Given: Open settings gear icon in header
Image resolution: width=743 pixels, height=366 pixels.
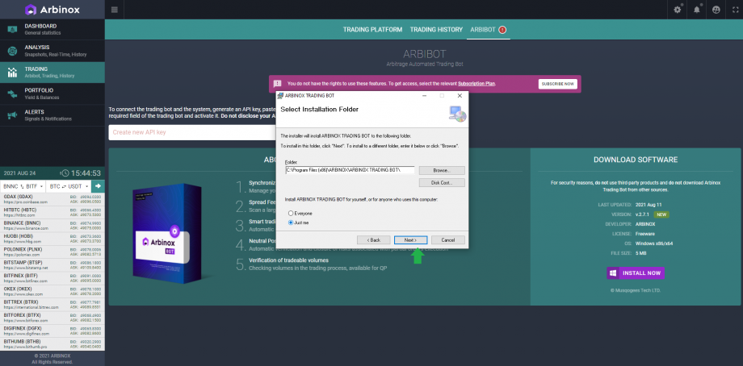Looking at the screenshot, I should click(x=678, y=10).
